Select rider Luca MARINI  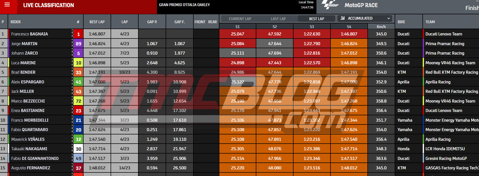[x=23, y=63]
